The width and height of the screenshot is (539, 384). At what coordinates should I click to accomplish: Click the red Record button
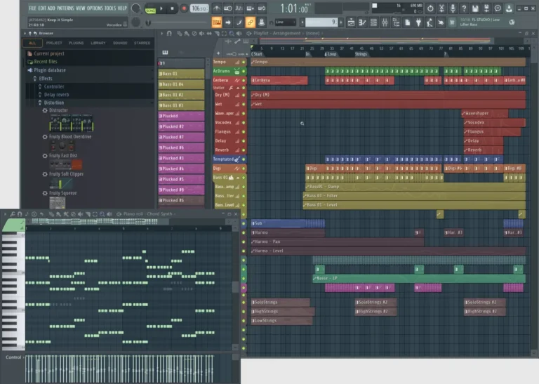tap(184, 8)
